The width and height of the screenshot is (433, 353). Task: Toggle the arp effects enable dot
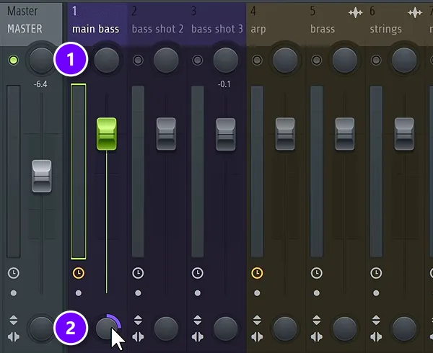pos(257,293)
